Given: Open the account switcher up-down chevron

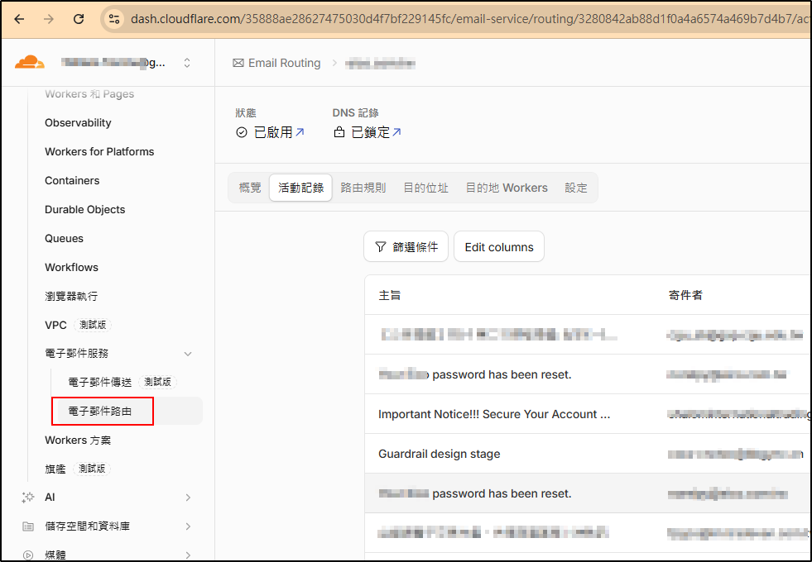Looking at the screenshot, I should [187, 63].
